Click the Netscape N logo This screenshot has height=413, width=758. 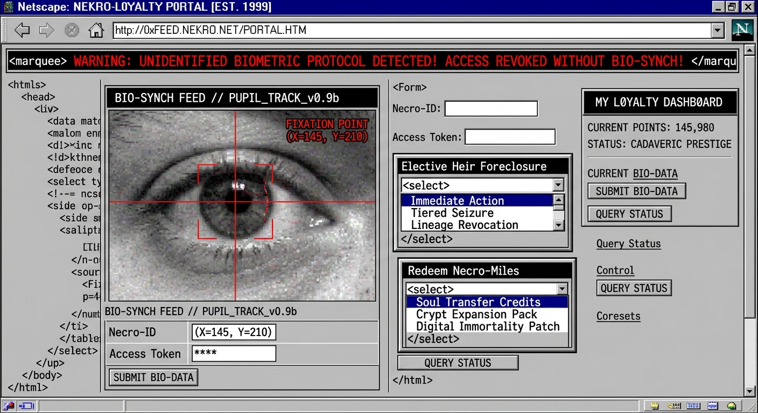click(742, 30)
